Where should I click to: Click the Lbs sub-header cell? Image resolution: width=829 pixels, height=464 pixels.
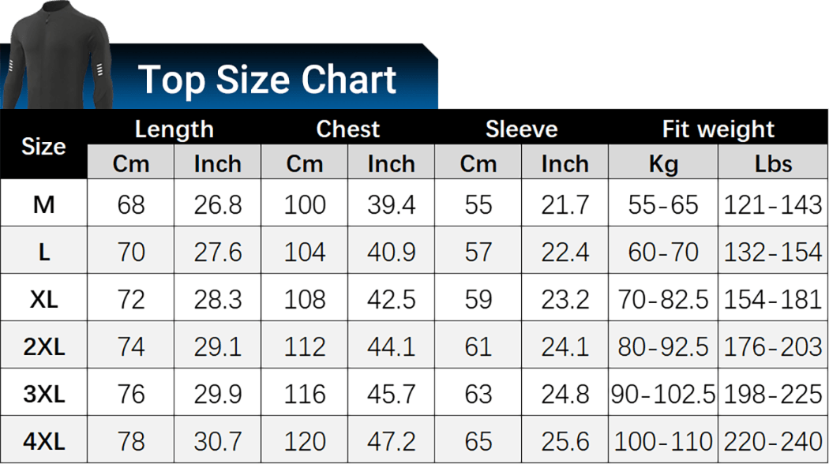click(773, 163)
